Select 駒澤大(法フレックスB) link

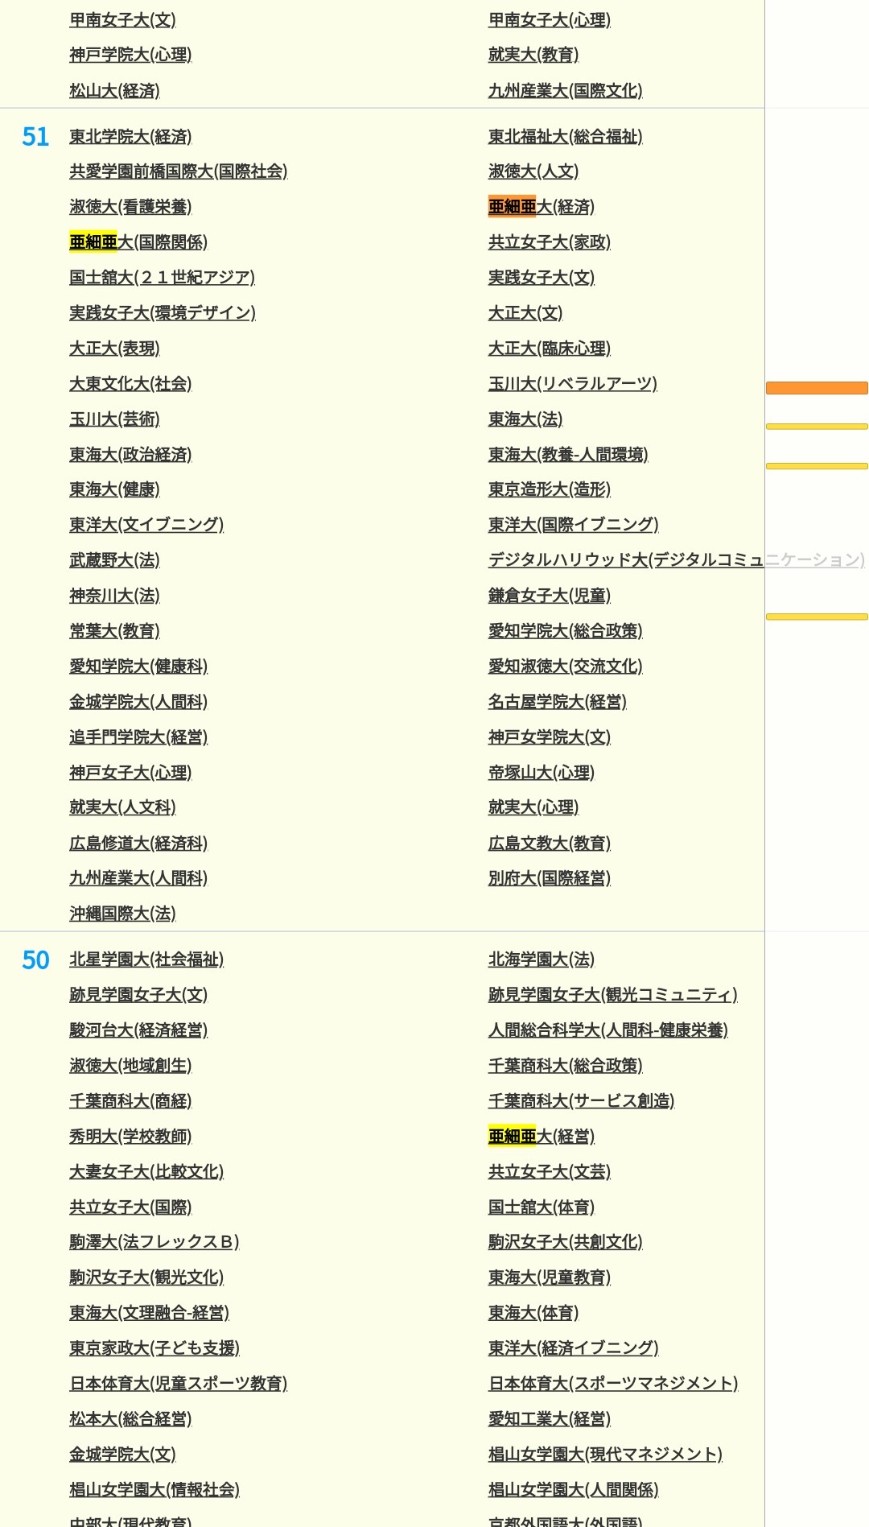click(154, 1242)
